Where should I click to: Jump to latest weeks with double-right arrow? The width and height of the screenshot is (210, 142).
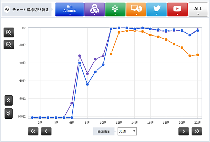click(197, 131)
